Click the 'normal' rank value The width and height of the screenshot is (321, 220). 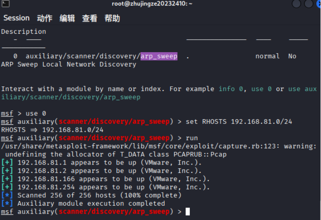click(x=267, y=56)
